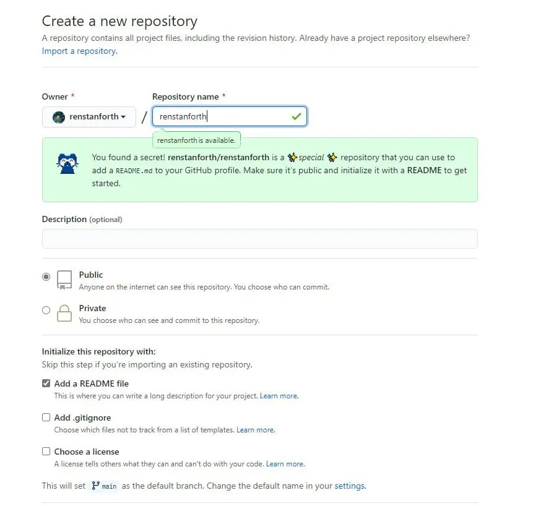This screenshot has height=506, width=538.
Task: Click the green checkmark beside repository name
Action: coord(296,116)
